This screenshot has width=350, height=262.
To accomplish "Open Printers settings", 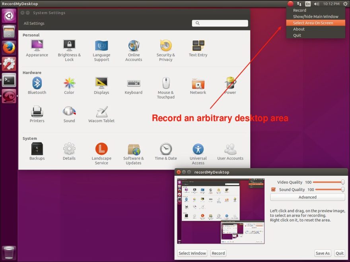I will tap(37, 114).
